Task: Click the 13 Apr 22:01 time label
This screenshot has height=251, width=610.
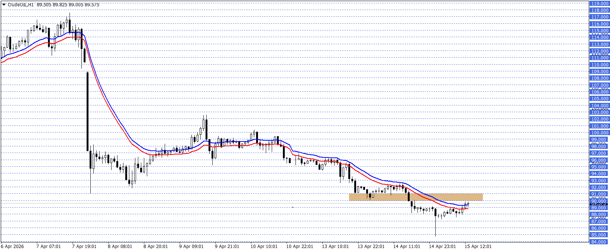Action: (371, 247)
